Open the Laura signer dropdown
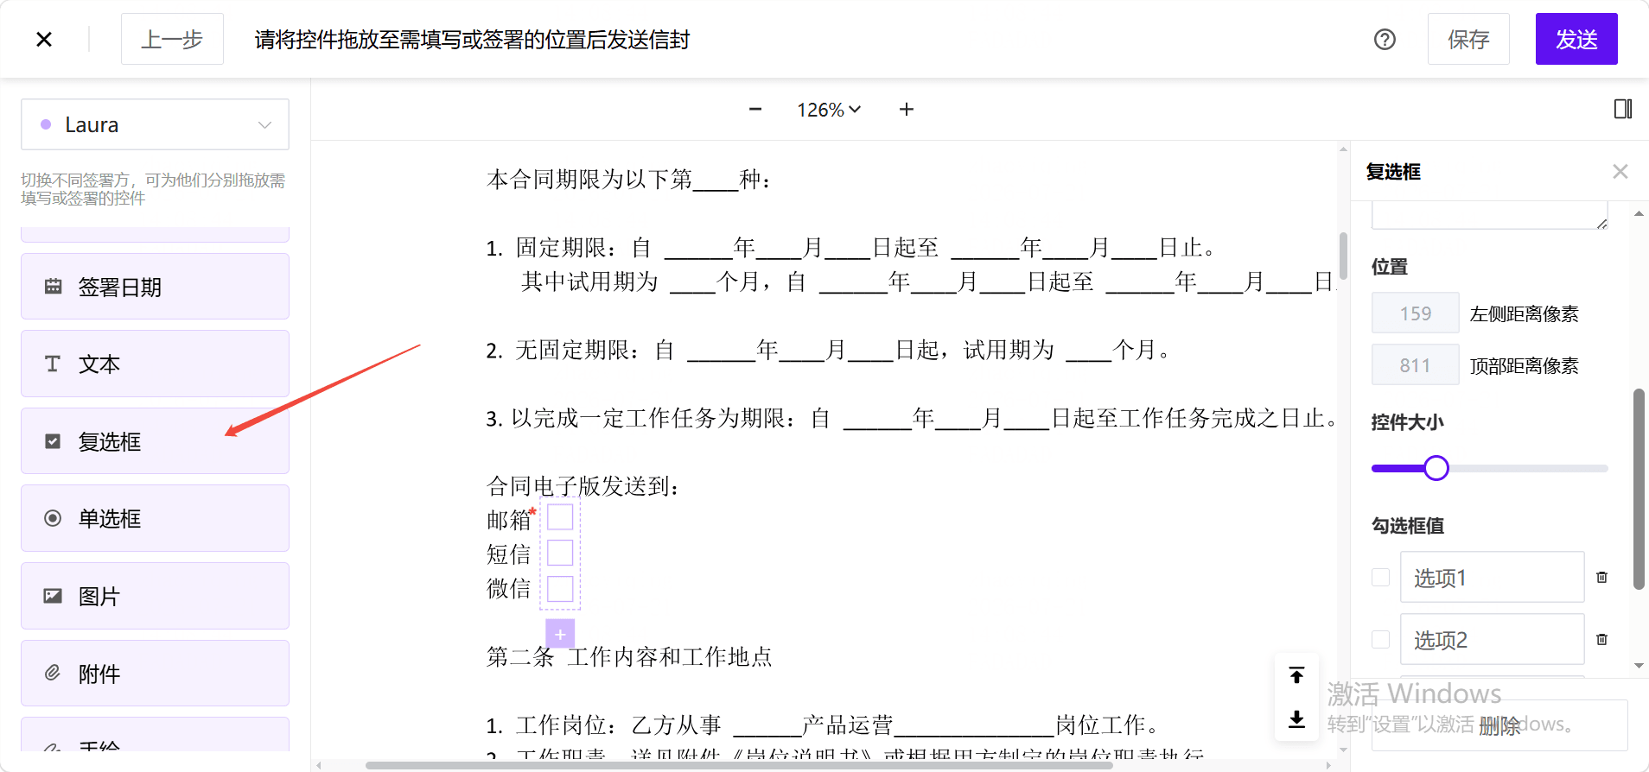Viewport: 1649px width, 772px height. [x=156, y=124]
